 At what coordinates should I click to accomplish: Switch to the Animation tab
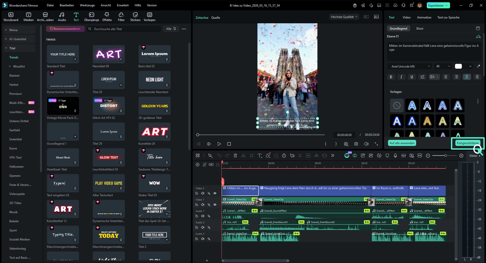tap(424, 17)
